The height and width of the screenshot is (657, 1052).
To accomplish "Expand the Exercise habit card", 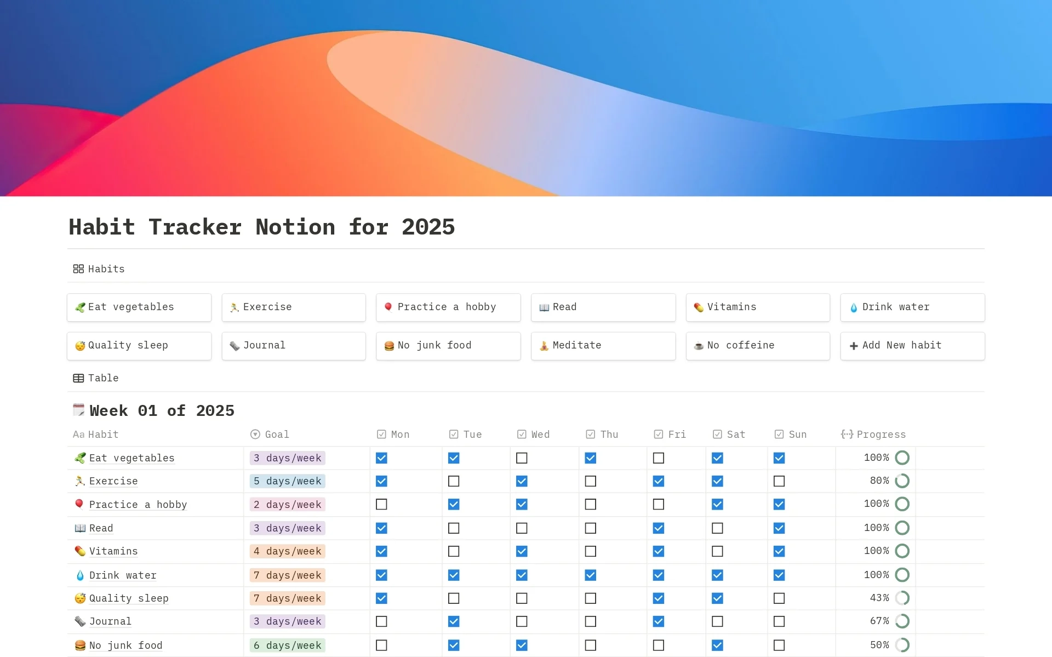I will [x=295, y=306].
